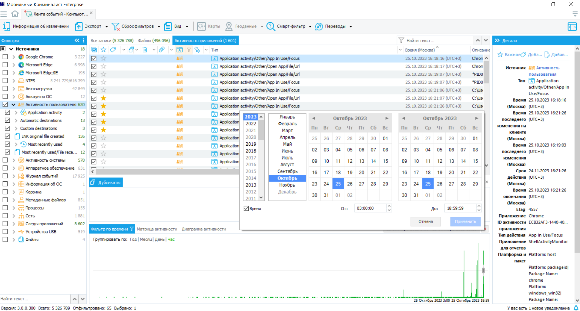Click the paperclip attachment icon

[x=162, y=50]
